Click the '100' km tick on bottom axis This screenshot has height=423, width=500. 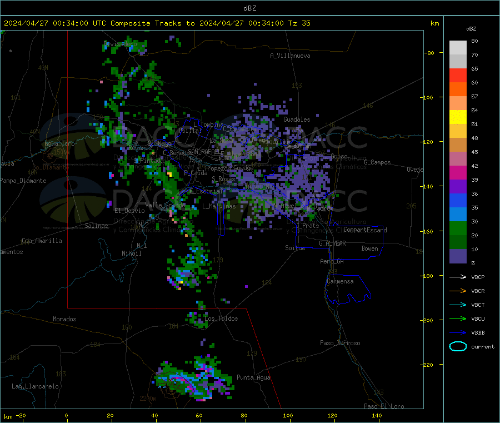pos(288,415)
